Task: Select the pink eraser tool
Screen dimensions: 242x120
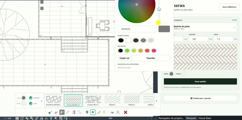Action: (x=56, y=112)
